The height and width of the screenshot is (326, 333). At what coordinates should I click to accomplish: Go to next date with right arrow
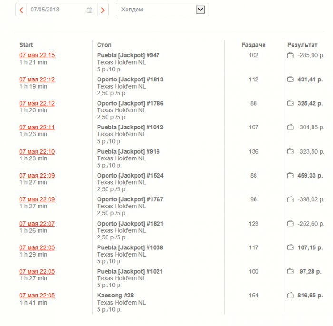coord(103,10)
